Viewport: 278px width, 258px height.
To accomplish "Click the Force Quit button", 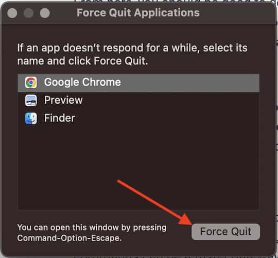I will tap(225, 232).
